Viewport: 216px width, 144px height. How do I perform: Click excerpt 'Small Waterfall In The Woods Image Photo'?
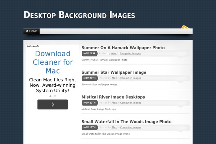point(105,134)
